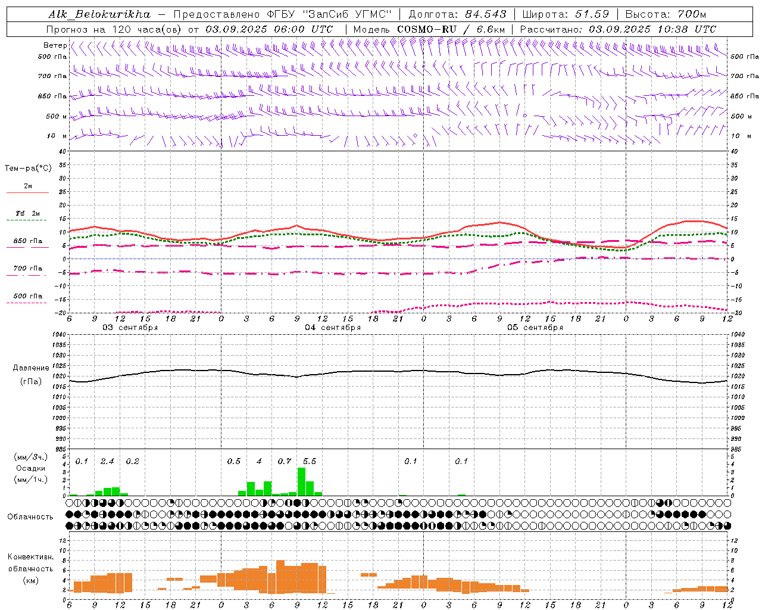Click the '2.4' precipitation total value
Screen dimensions: 762x610
pyautogui.click(x=107, y=461)
